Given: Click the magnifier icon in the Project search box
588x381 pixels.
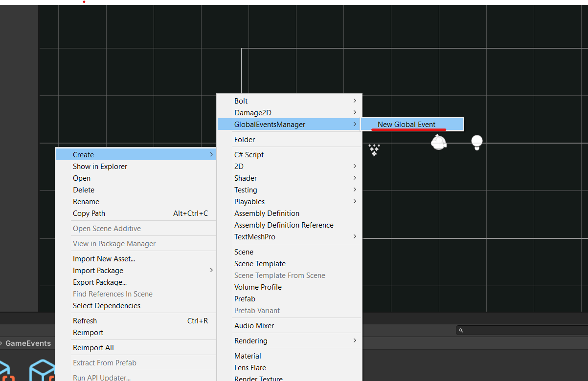Looking at the screenshot, I should 460,330.
